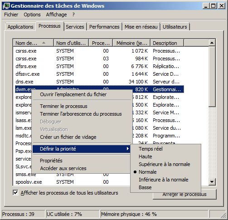The image size is (228, 220).
Task: Select the dfsrs.exe process row
Action: 99,66
